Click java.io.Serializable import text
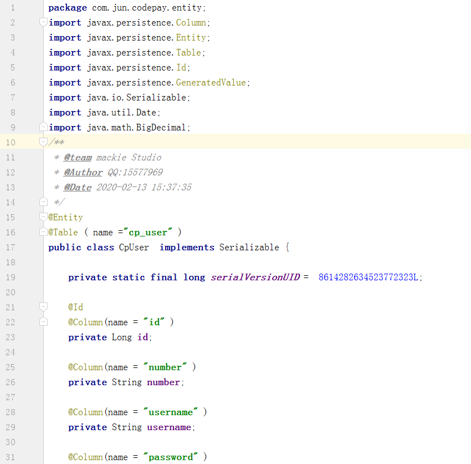This screenshot has height=464, width=471. coord(137,98)
